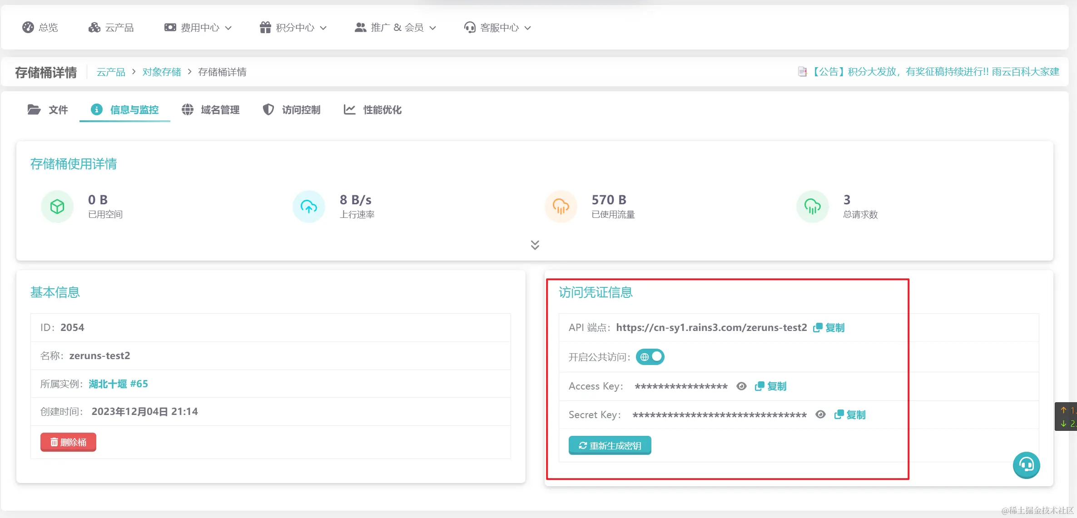This screenshot has width=1077, height=518.
Task: Click the 重新生成密钥 button
Action: (x=610, y=445)
